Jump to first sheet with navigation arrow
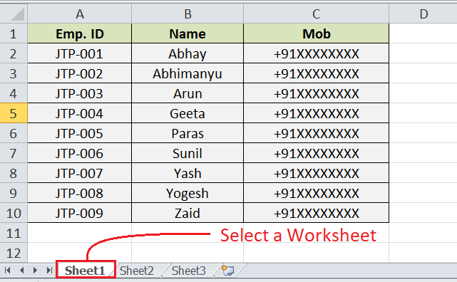Viewport: 457px width, 282px height. tap(8, 271)
